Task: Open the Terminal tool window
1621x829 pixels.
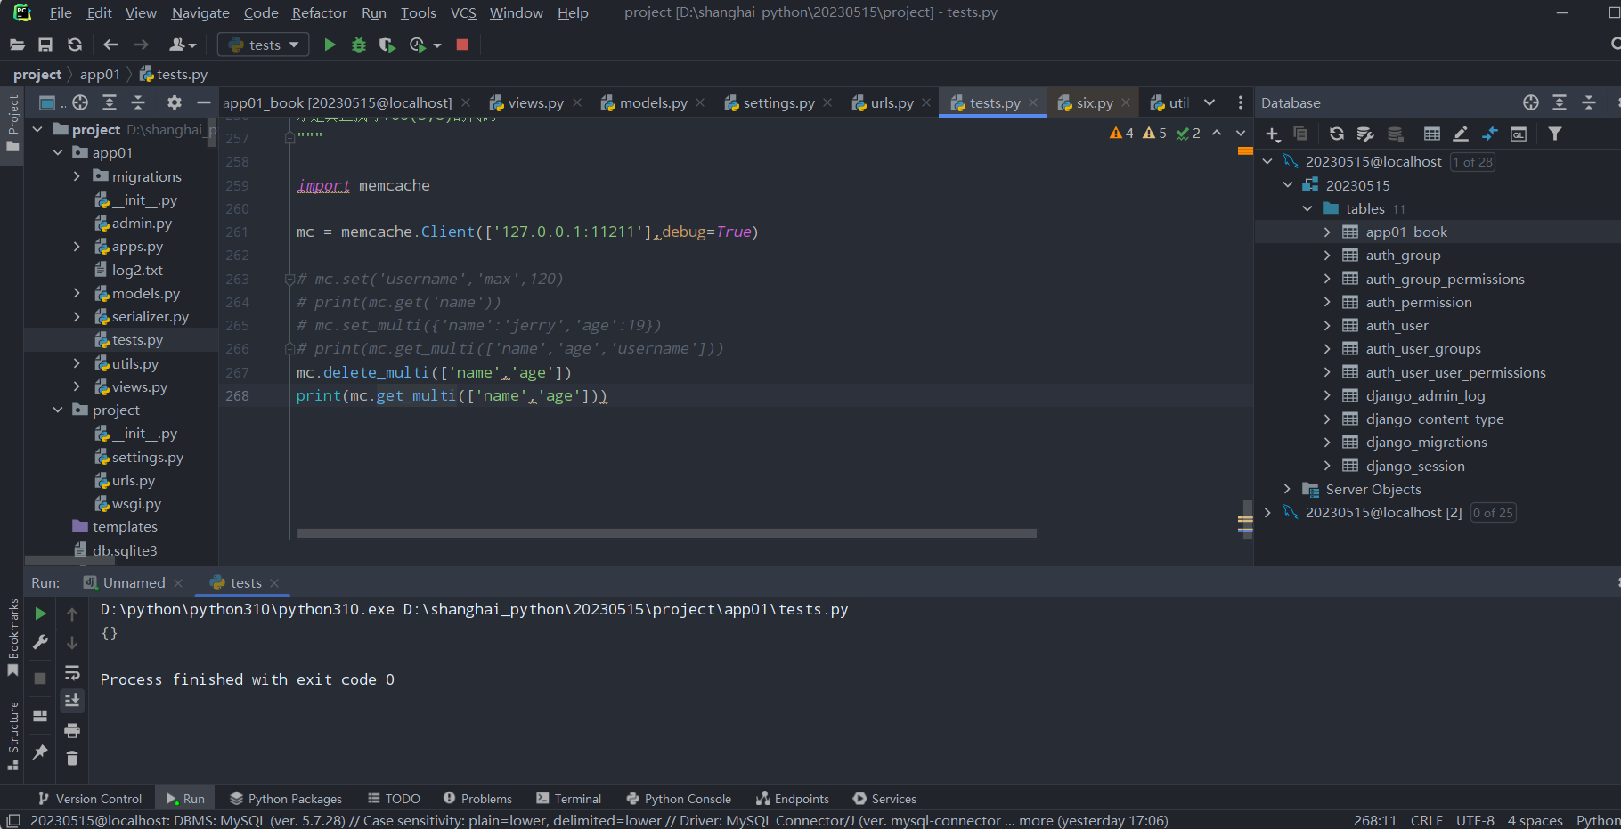Action: click(568, 799)
